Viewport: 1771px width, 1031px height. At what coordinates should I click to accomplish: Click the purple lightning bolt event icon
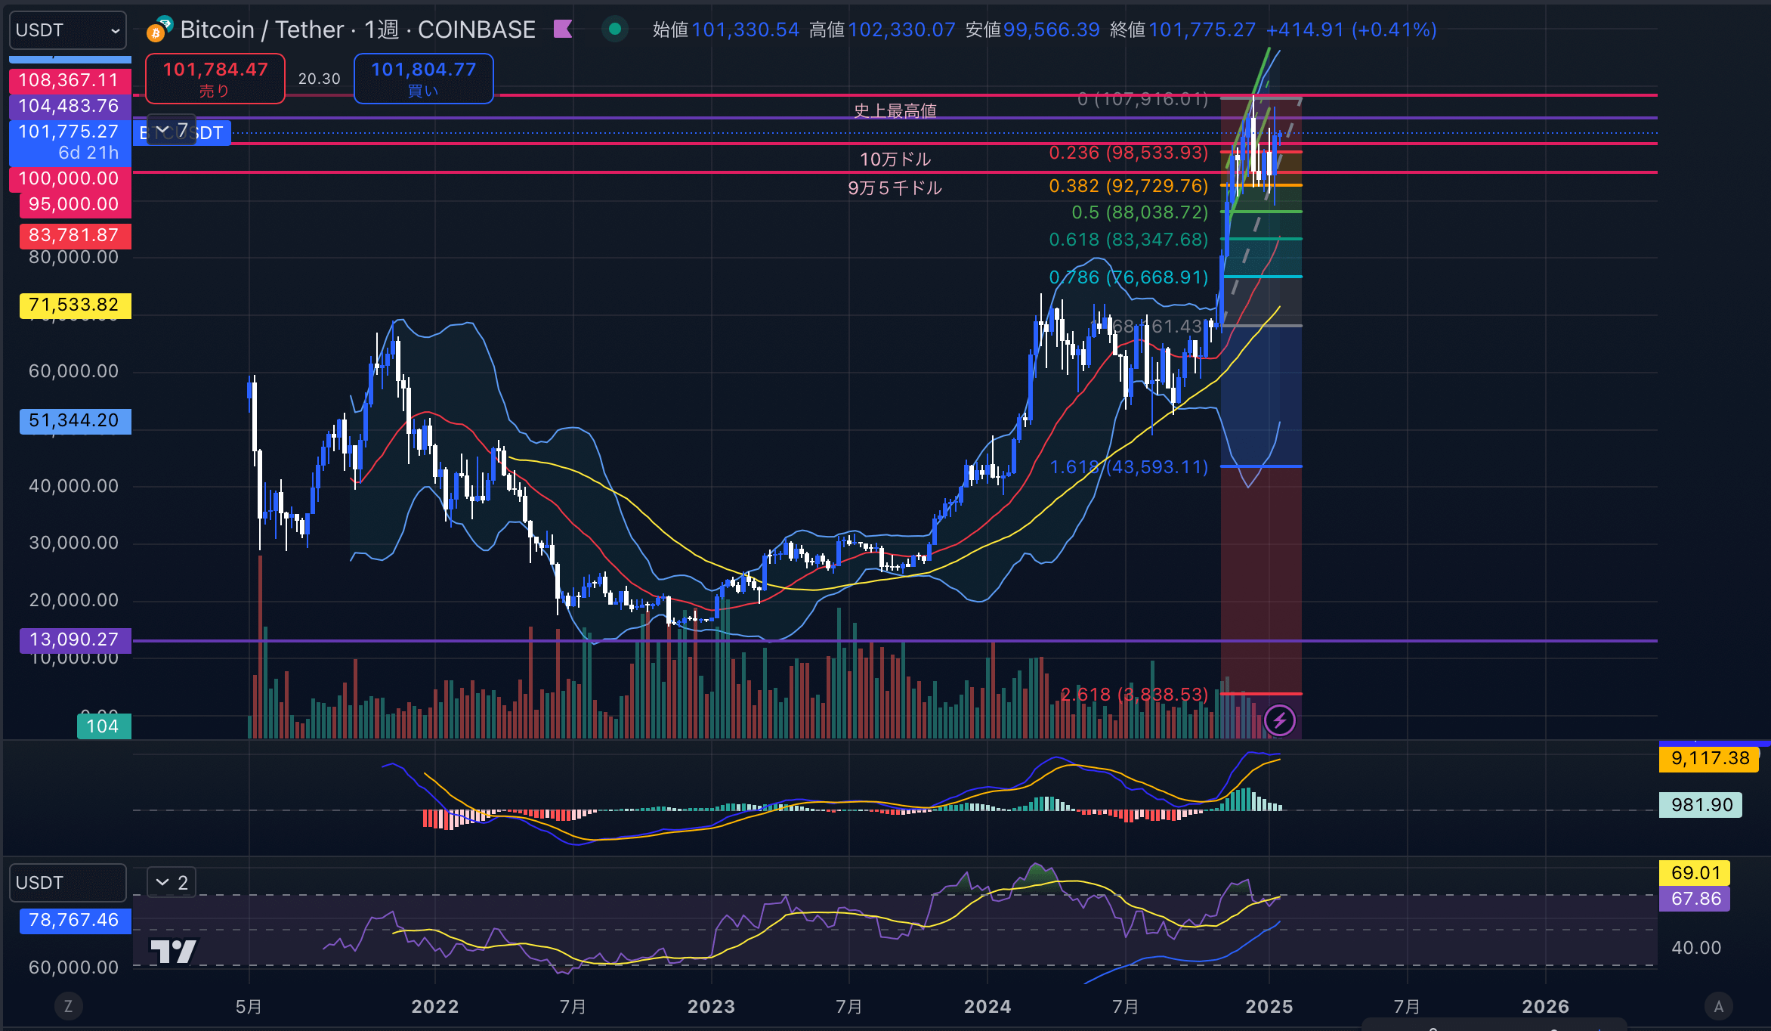1279,720
